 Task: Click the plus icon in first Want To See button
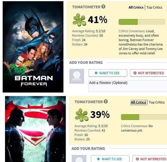pyautogui.click(x=96, y=73)
